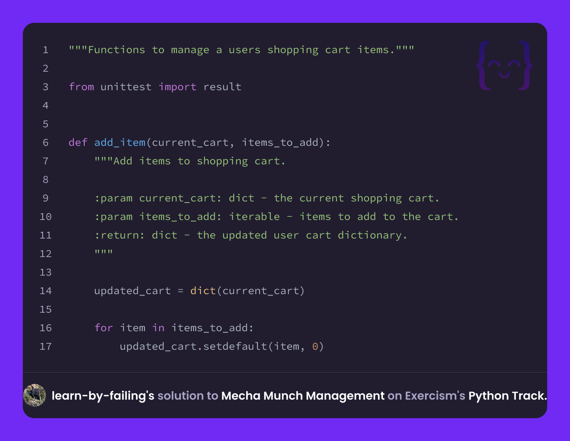Click line number 17
This screenshot has width=570, height=441.
coord(46,346)
